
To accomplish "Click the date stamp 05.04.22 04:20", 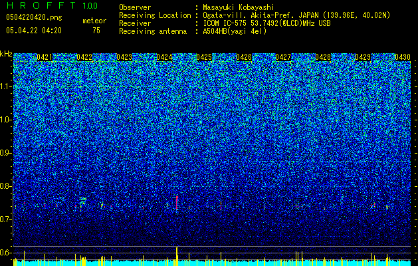I will pyautogui.click(x=34, y=31).
